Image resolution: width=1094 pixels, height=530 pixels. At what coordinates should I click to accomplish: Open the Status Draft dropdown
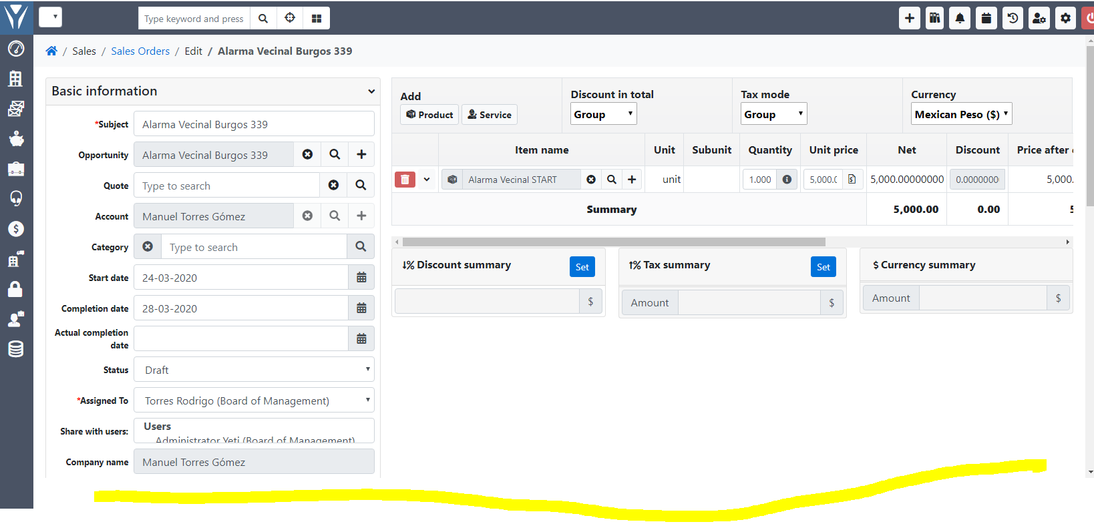(254, 369)
